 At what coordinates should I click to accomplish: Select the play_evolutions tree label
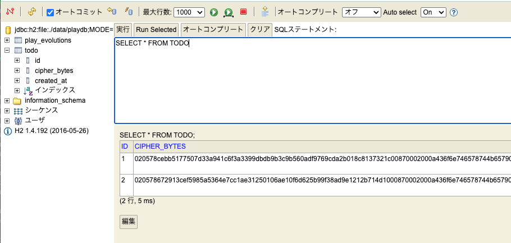48,40
